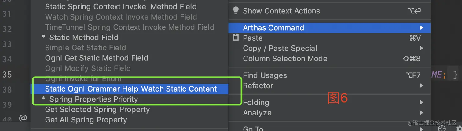Choose Spring Properties Priority menu entry
The width and height of the screenshot is (462, 131).
(93, 99)
